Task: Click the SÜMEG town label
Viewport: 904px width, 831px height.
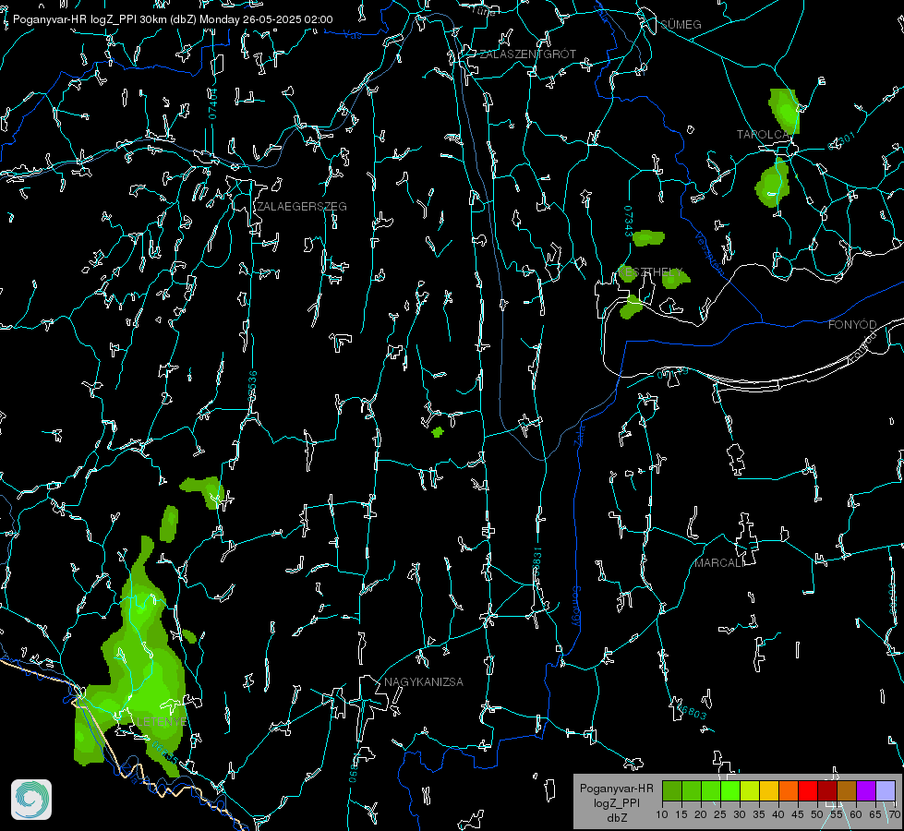Action: pos(681,24)
